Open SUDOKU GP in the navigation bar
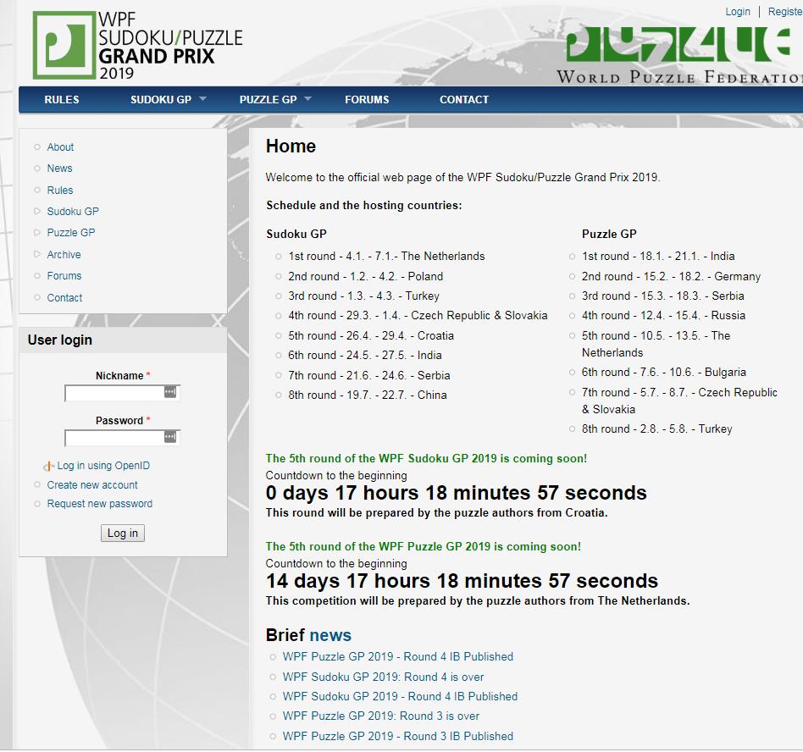 tap(161, 99)
